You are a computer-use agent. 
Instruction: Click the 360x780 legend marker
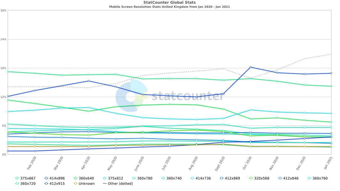[134, 178]
